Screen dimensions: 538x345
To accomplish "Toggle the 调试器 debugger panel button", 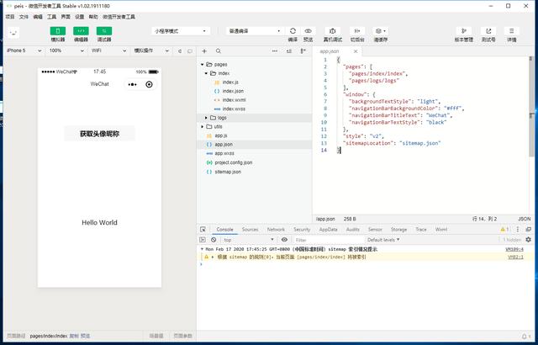I will tap(104, 31).
